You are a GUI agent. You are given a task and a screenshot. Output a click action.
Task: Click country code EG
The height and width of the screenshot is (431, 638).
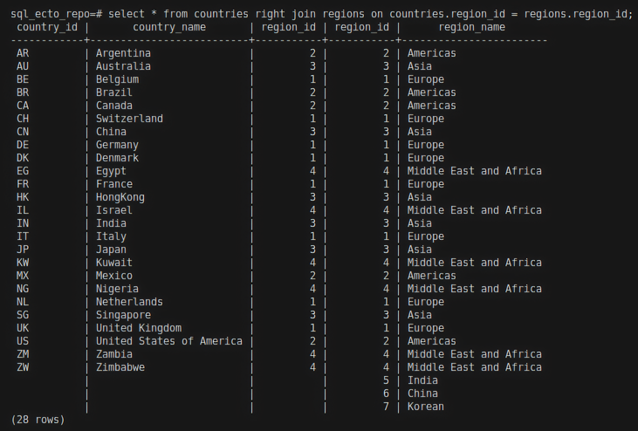[23, 171]
